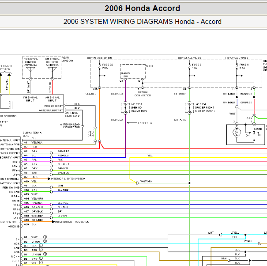Screen dimensions: 267x266
Task: Click "INTERIOR LIGHTS SYSTEM" on the A19 ORG/BLK row
Action: coord(72,222)
